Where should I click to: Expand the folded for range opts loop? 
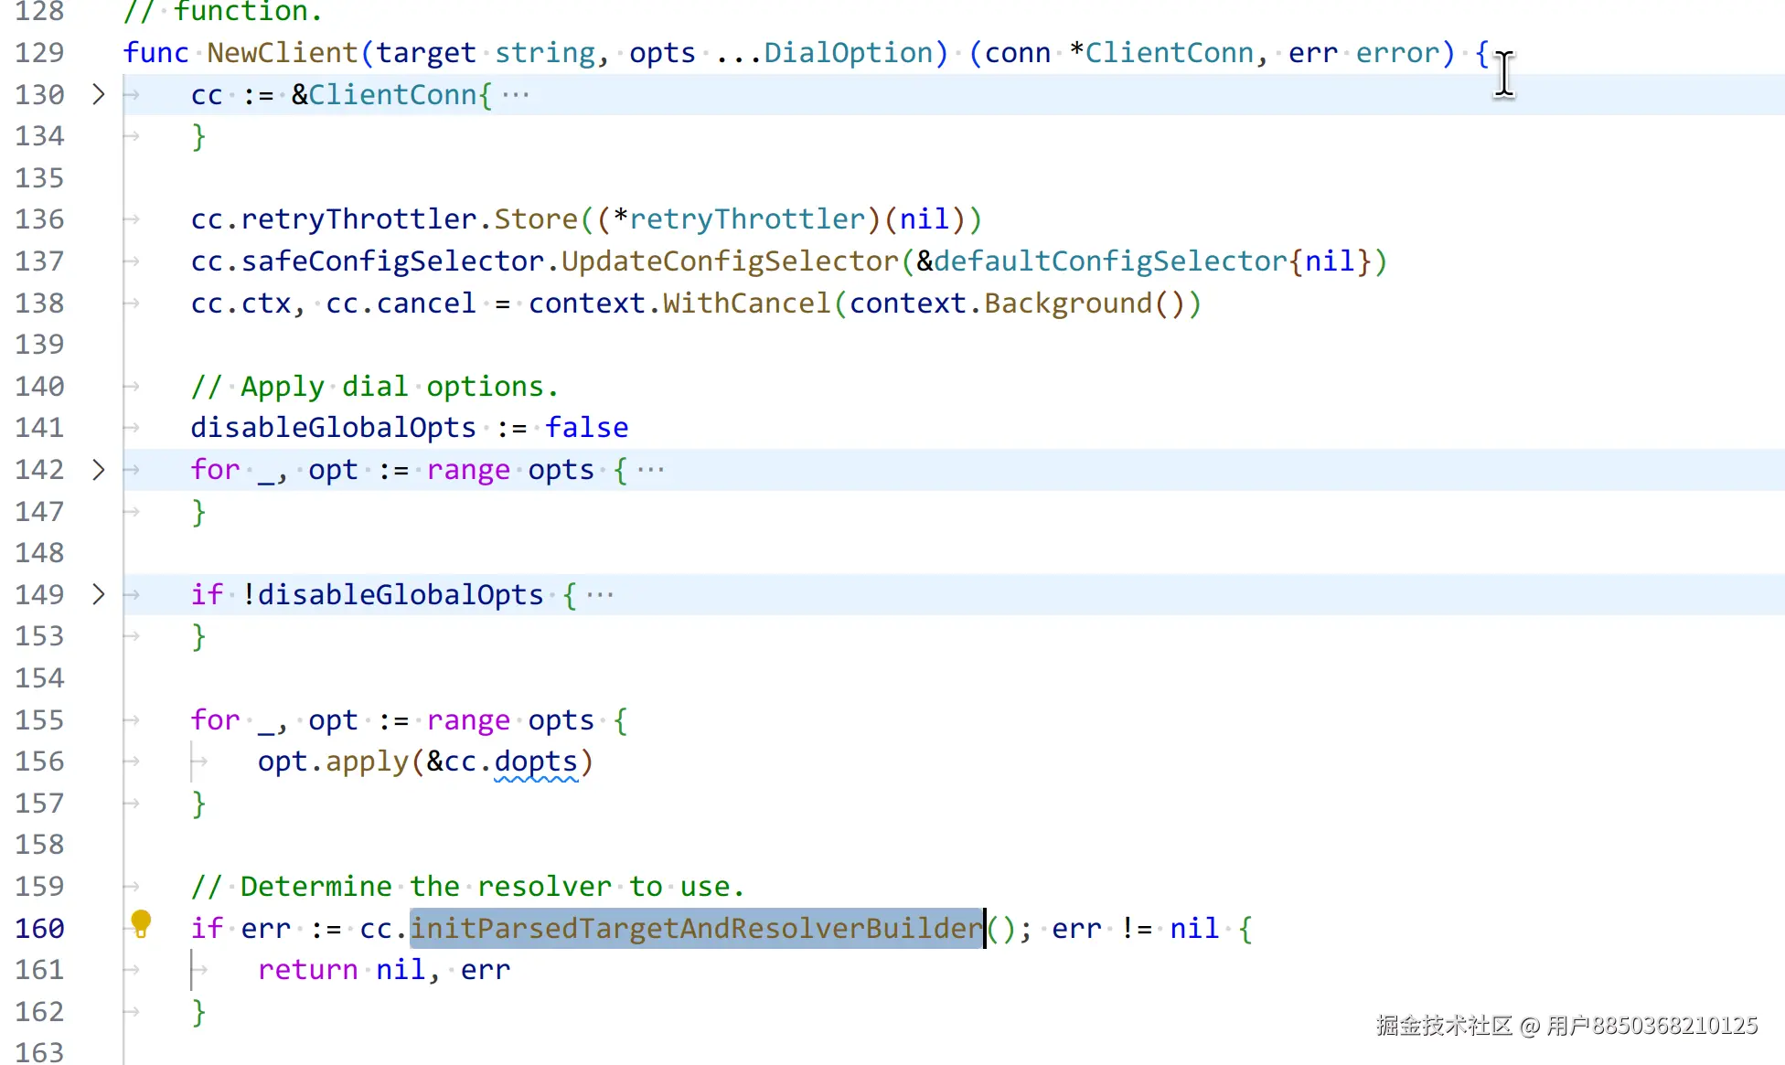coord(99,470)
